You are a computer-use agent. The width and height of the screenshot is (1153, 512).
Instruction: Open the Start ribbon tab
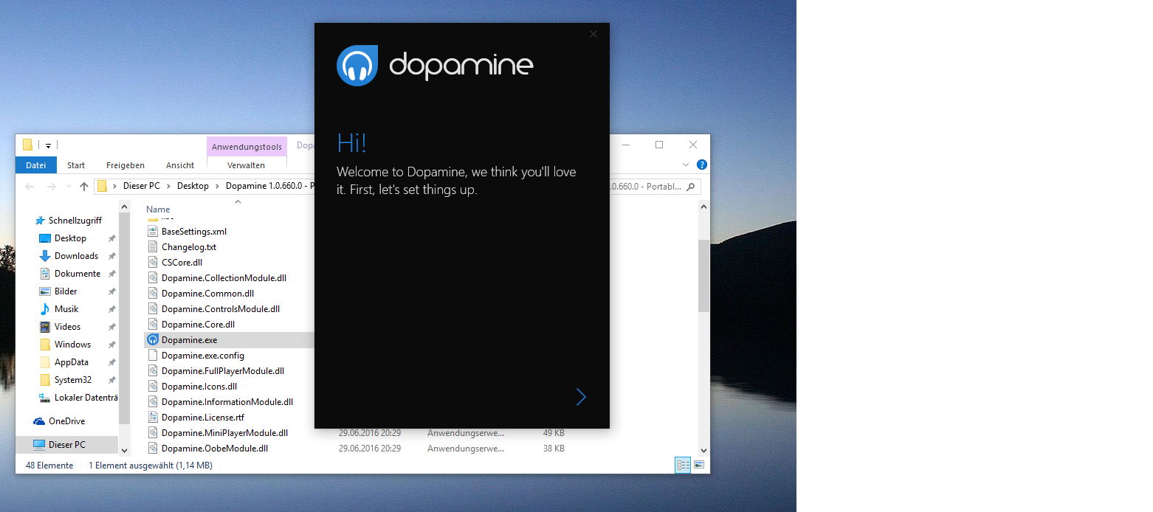click(76, 165)
